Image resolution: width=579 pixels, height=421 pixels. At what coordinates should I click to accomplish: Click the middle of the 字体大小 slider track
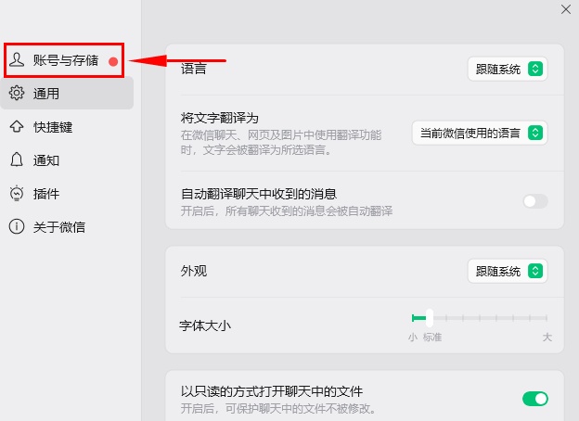(x=480, y=318)
